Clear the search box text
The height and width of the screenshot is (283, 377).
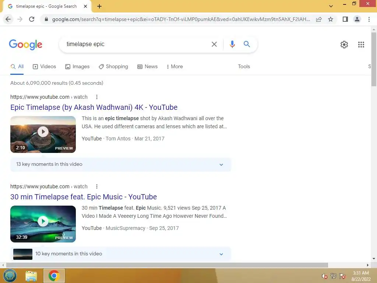point(214,44)
